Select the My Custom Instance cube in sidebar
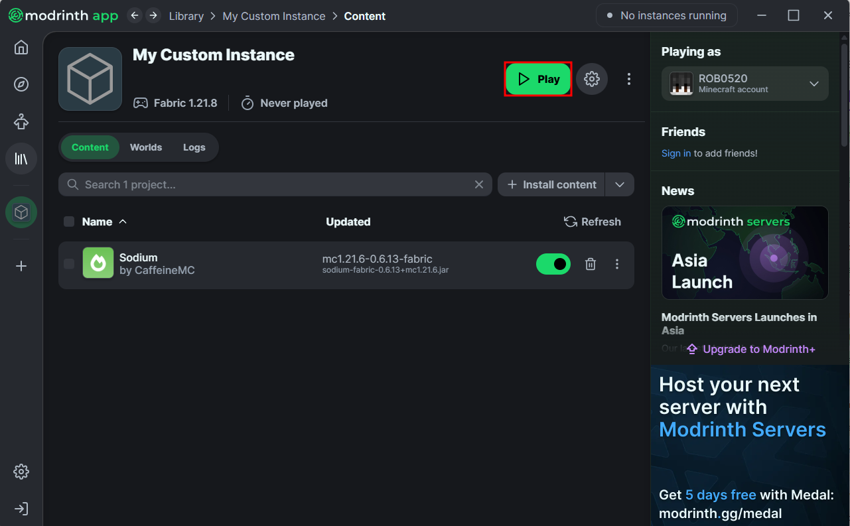The width and height of the screenshot is (850, 526). pyautogui.click(x=21, y=212)
